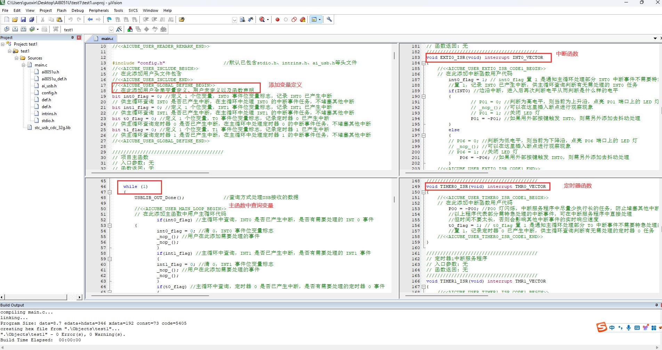Click the Manage Project Items icon
Screen dimensions: 662x350
pos(130,29)
